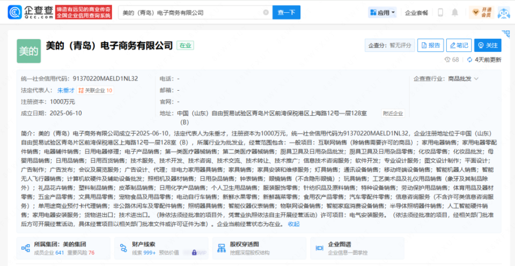
Task: Clear the search box with the X icon
Action: point(266,12)
